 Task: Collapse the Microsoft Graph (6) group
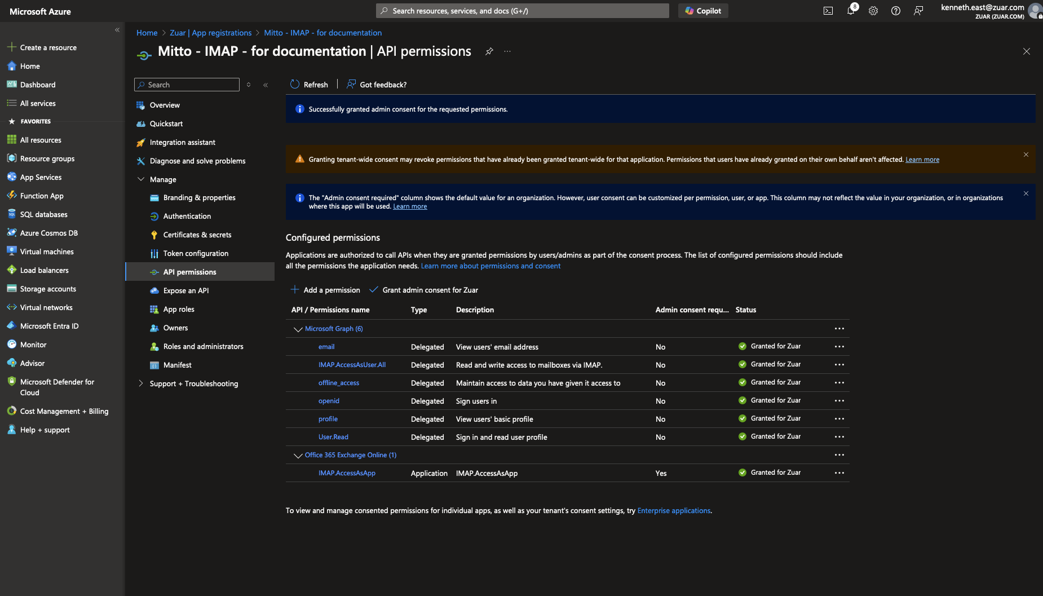tap(298, 329)
